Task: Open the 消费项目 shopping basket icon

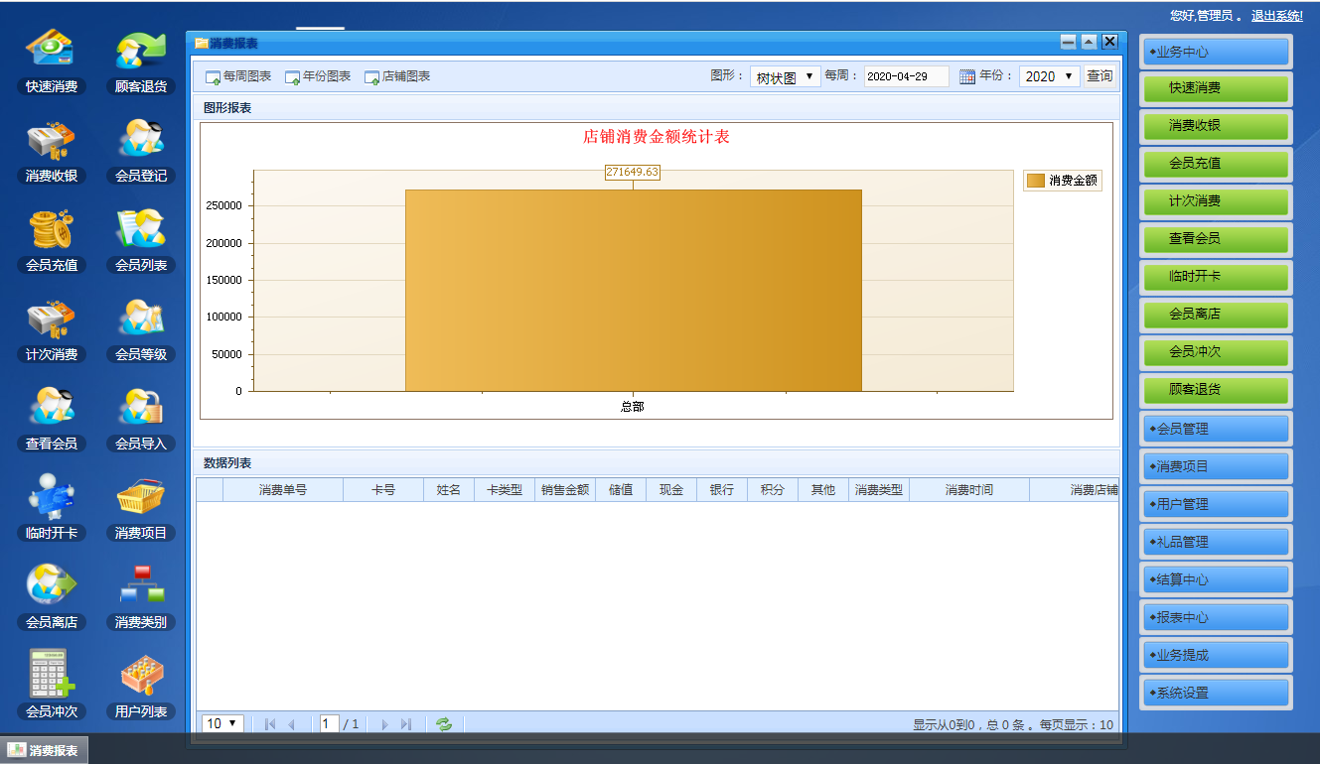Action: click(140, 498)
